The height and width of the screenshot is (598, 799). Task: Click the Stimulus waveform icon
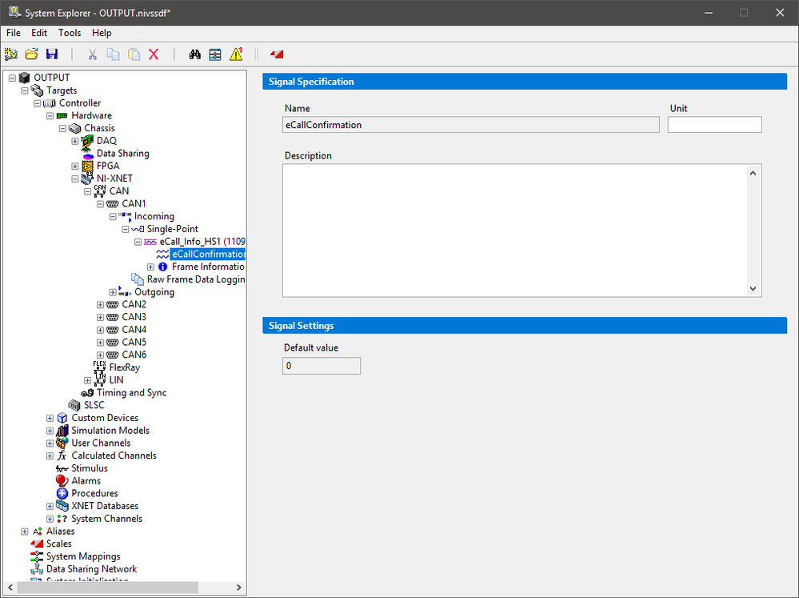click(62, 468)
